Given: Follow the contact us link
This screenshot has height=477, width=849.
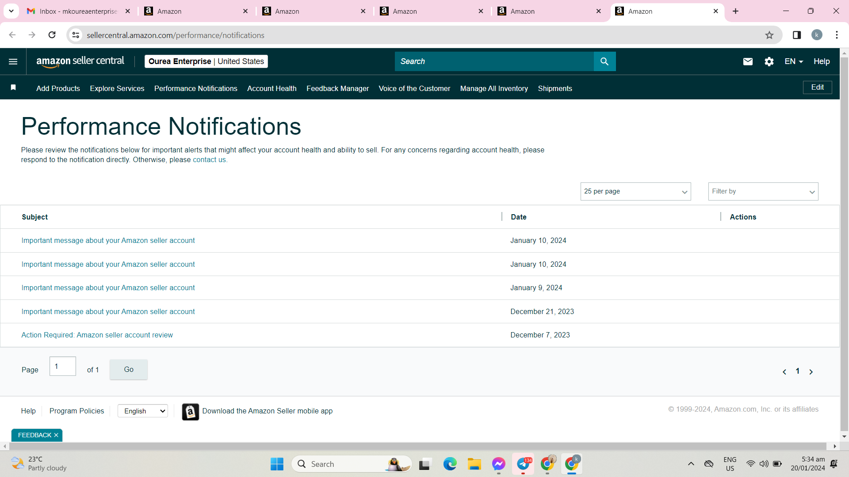Looking at the screenshot, I should pyautogui.click(x=209, y=160).
